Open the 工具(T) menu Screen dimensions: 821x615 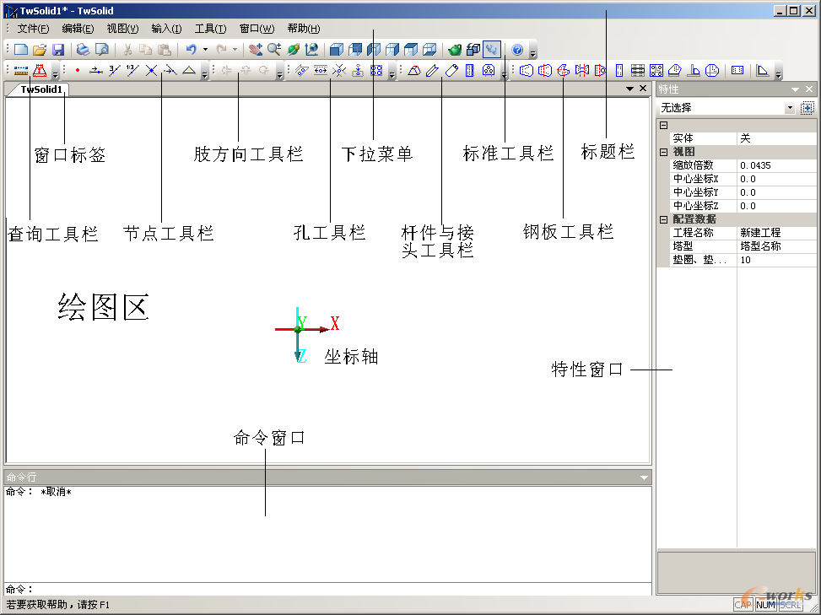(210, 29)
